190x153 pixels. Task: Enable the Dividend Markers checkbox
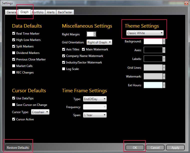[x=14, y=53]
